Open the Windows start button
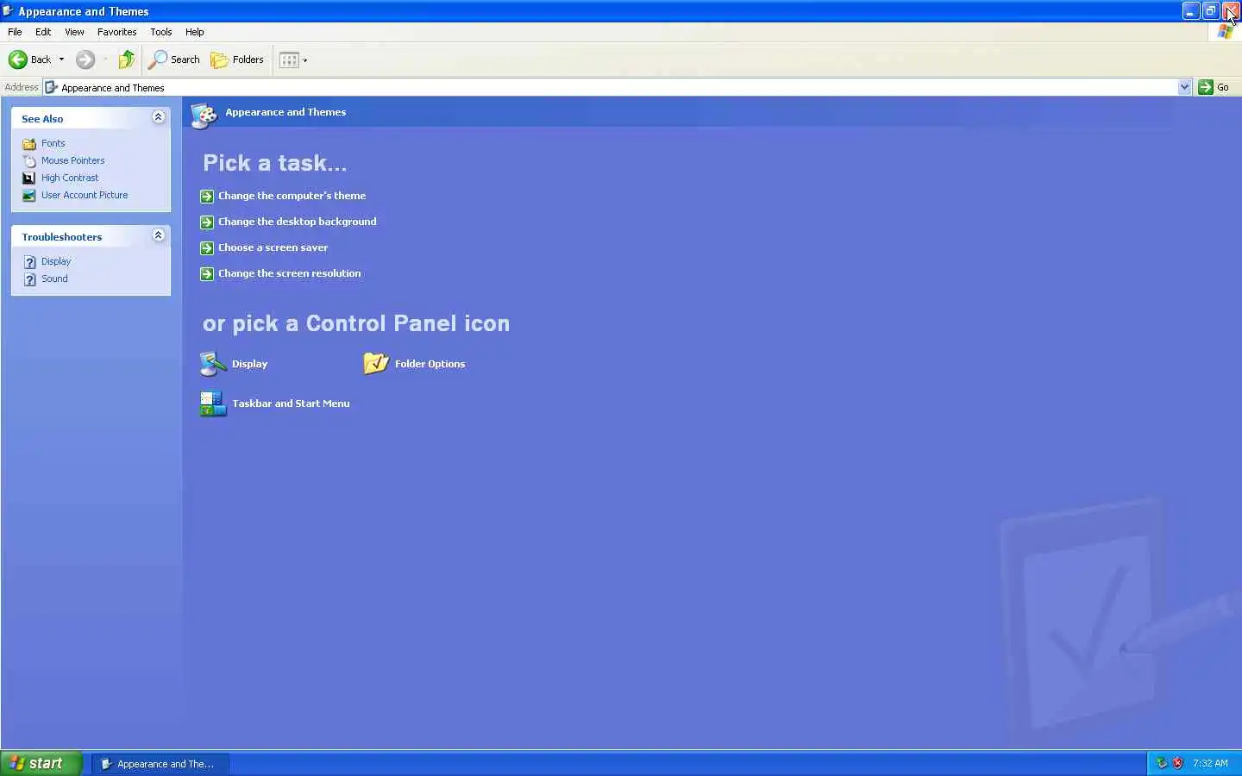Viewport: 1242px width, 776px height. pos(41,763)
